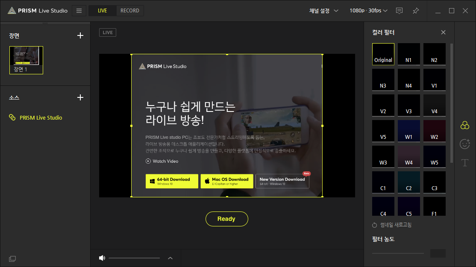Click the PRISM Live Studio title logo

[x=38, y=11]
